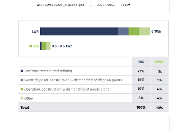Click the 8% cell in Other row
187x130 pixels.
click(x=141, y=98)
